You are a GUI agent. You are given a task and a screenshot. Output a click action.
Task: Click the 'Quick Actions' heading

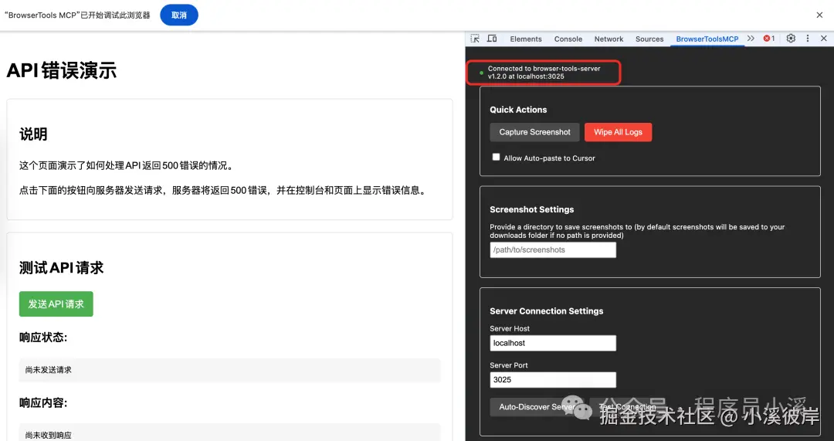click(518, 110)
